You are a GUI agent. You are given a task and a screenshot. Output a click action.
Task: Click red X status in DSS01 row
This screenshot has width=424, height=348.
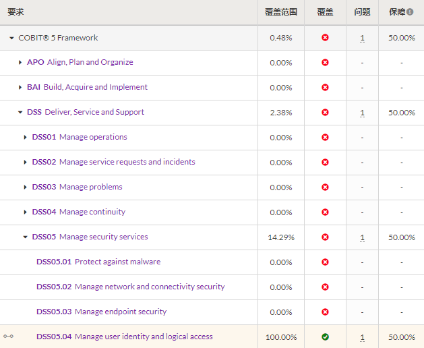pyautogui.click(x=325, y=137)
